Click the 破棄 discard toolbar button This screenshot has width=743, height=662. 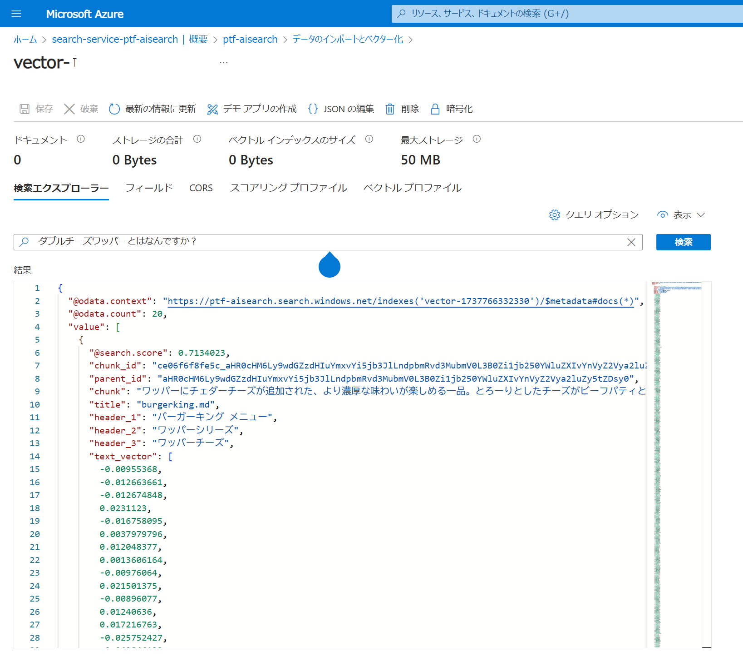(81, 109)
